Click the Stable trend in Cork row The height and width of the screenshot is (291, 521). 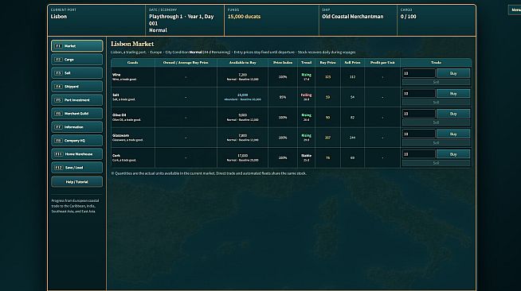tap(307, 156)
